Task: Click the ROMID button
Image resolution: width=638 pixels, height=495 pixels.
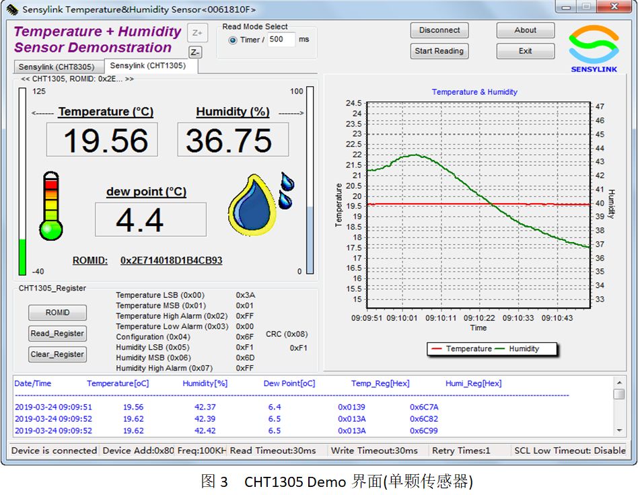Action: 57,312
